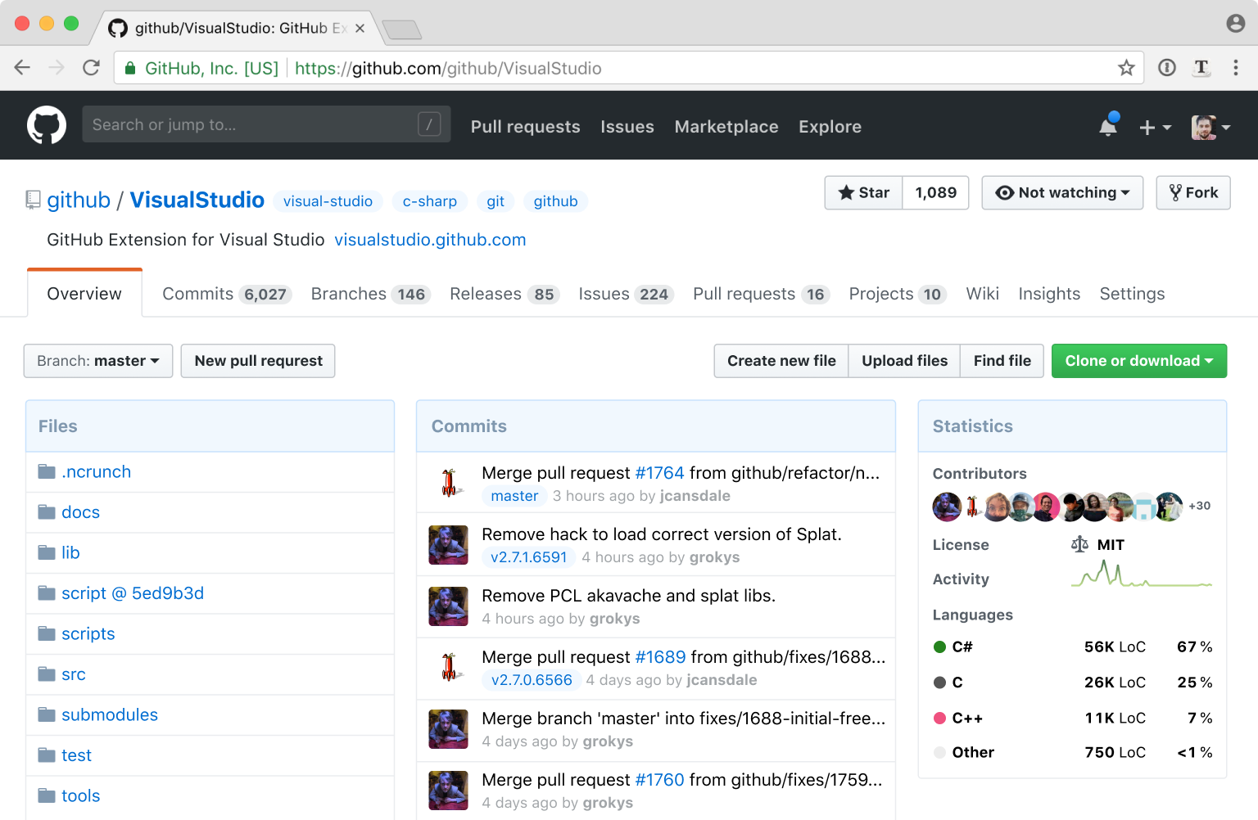Expand the Branch: master selector

click(98, 361)
